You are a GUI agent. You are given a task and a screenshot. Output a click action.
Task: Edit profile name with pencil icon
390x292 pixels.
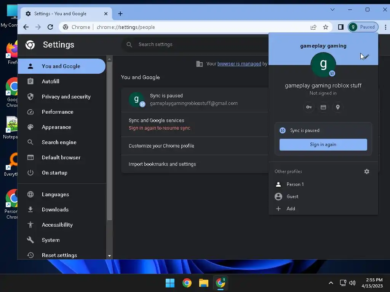(x=366, y=57)
